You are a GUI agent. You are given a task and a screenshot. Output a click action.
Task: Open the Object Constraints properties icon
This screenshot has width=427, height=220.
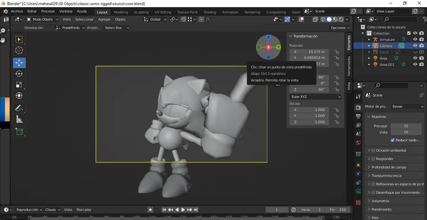(x=358, y=183)
